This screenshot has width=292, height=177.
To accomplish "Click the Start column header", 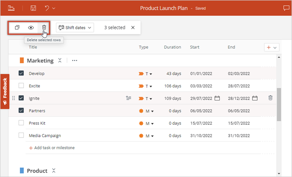I will pyautogui.click(x=195, y=47).
